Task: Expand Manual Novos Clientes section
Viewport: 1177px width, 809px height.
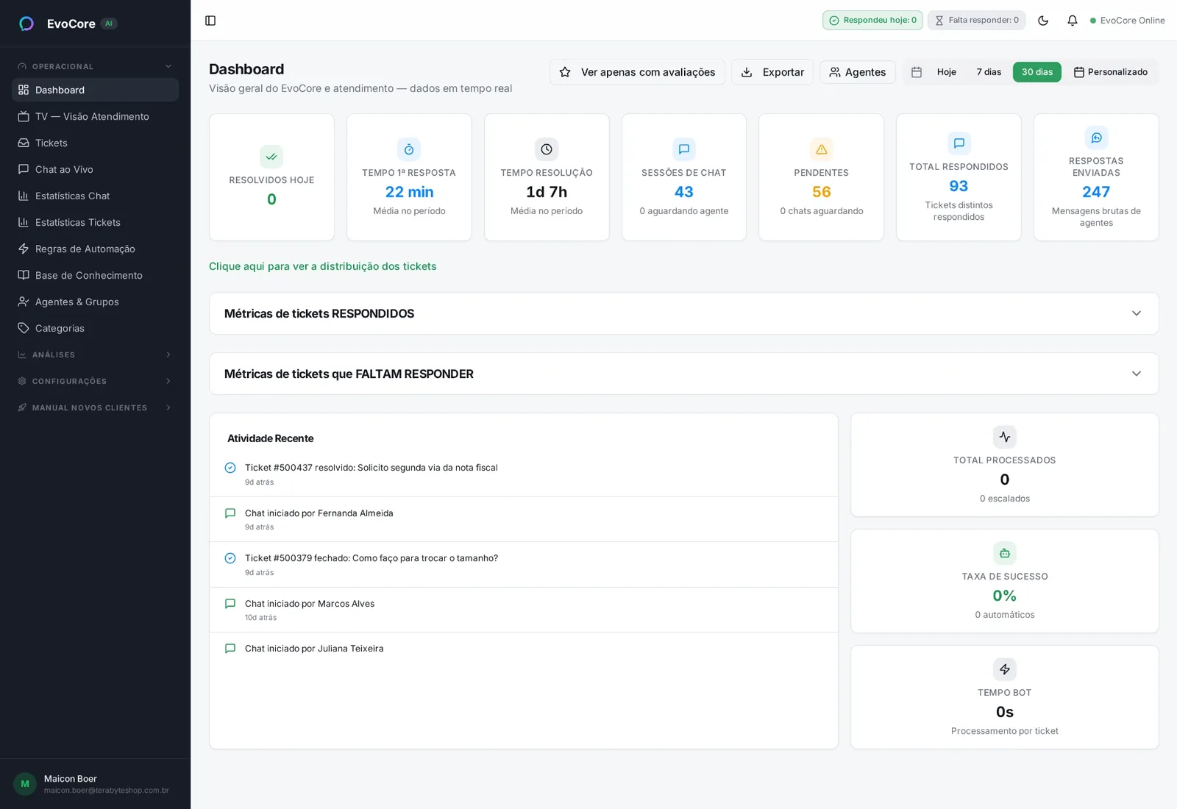Action: click(x=96, y=407)
